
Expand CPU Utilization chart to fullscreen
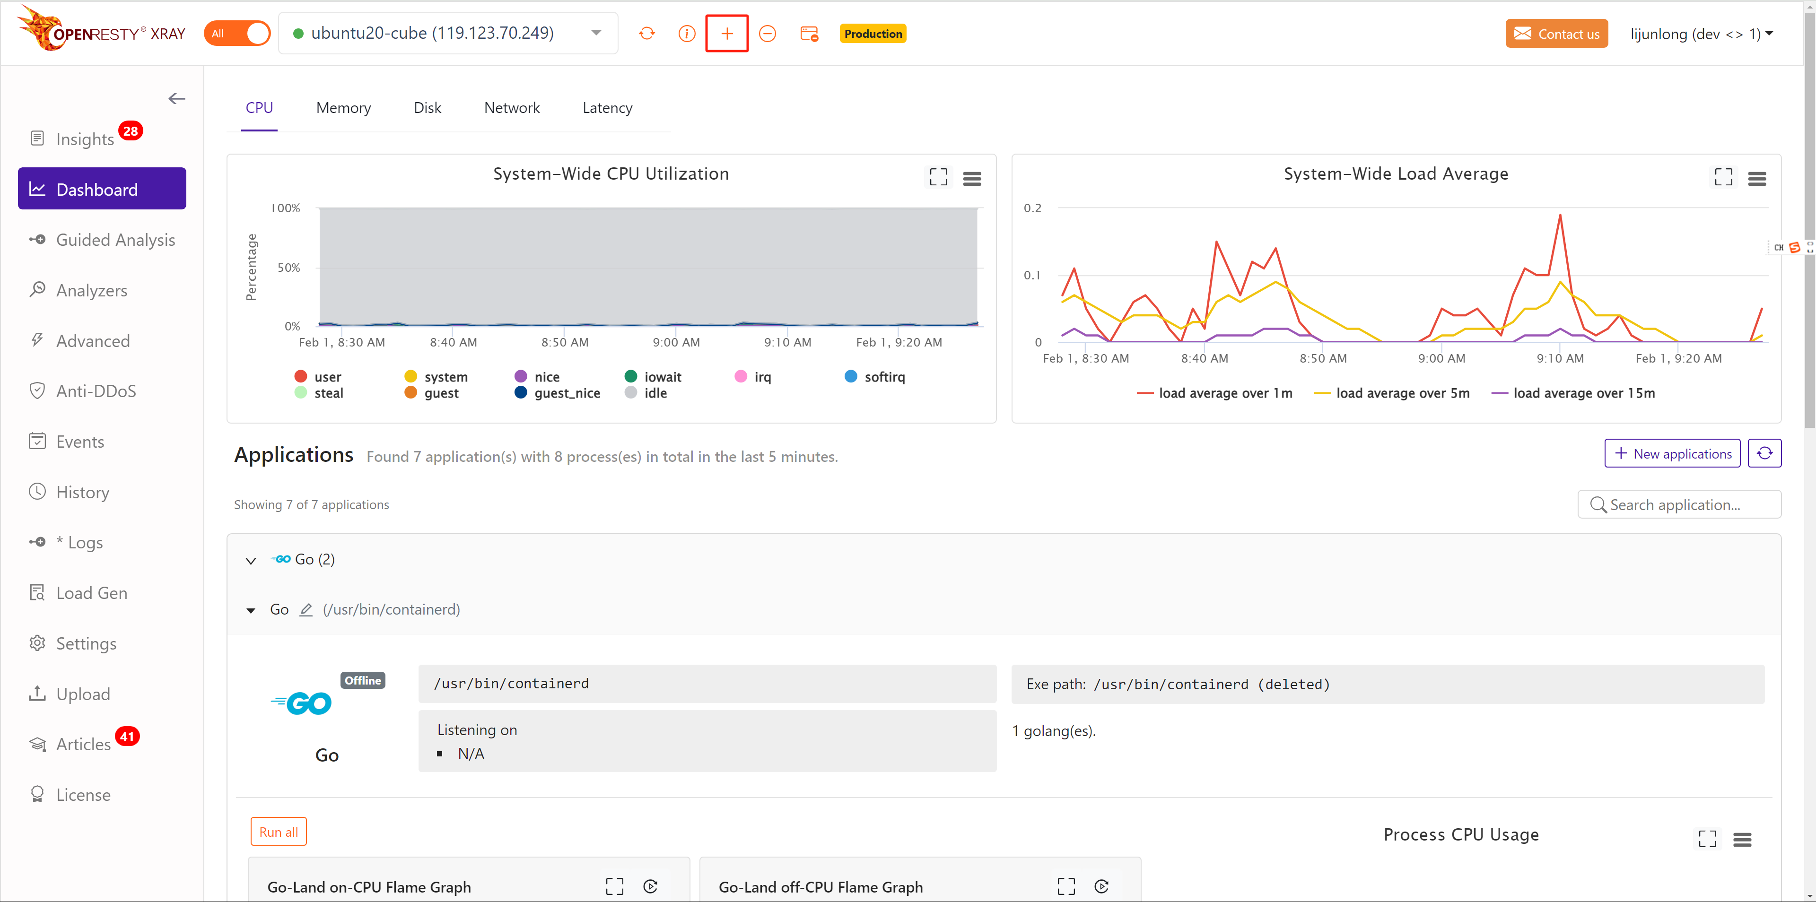pos(938,177)
